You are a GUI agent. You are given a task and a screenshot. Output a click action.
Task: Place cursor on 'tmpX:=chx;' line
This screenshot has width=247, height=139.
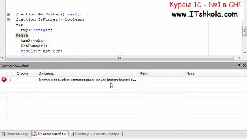pos(33,41)
